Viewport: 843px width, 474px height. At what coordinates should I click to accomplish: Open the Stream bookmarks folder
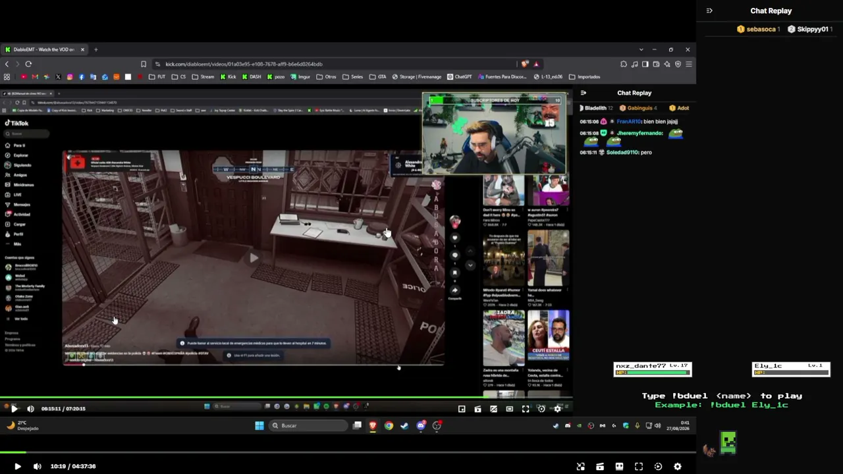point(203,77)
